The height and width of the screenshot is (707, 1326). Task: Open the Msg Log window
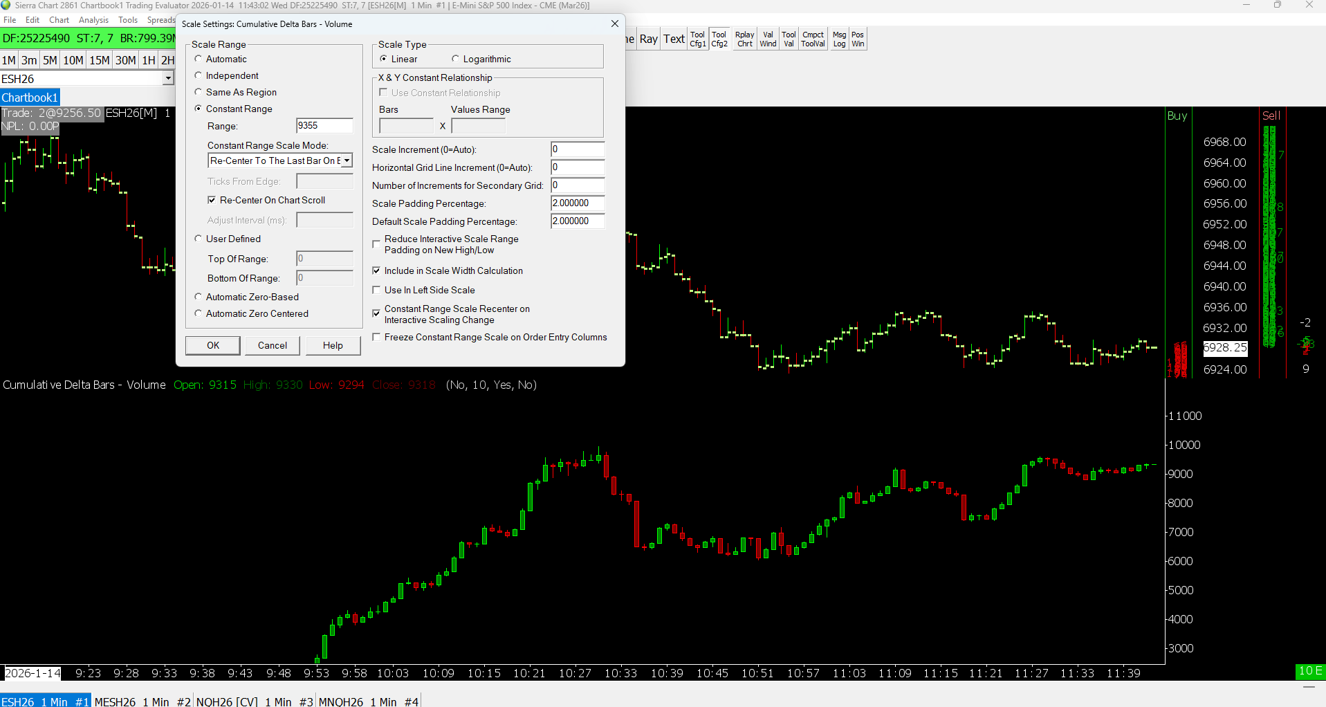coord(839,39)
